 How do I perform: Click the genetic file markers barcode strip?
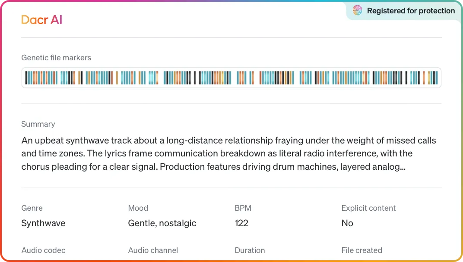click(x=231, y=78)
